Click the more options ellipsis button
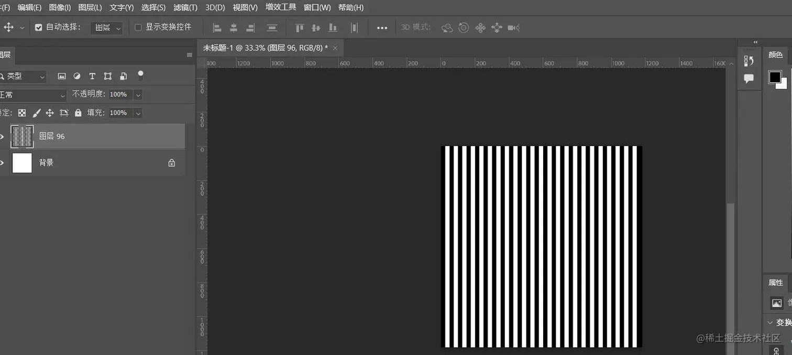Screen dimensions: 792x355 [382, 27]
